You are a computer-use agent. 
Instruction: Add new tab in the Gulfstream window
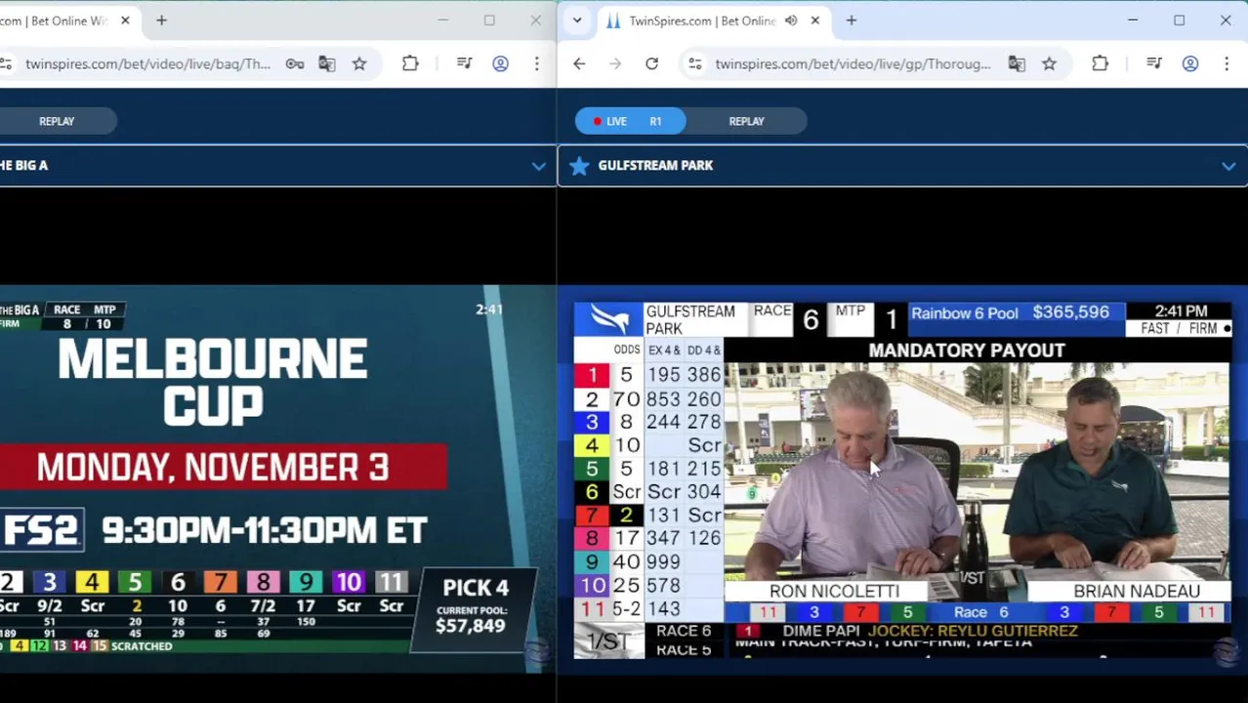(852, 21)
